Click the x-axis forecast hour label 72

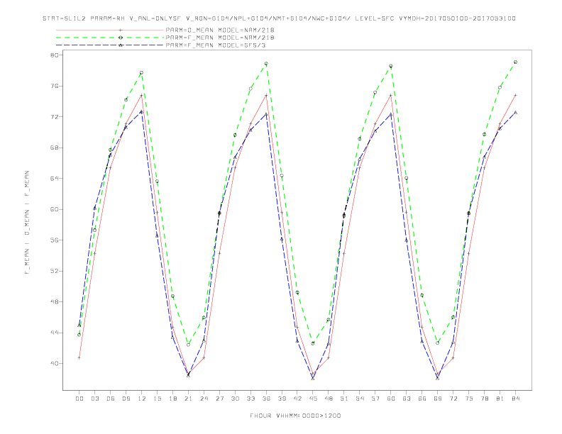tap(453, 399)
